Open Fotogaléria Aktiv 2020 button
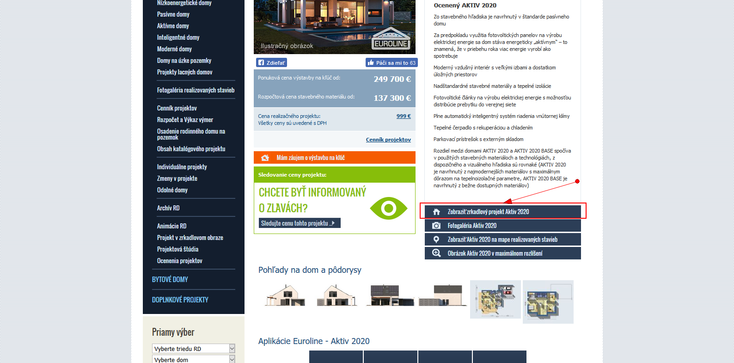This screenshot has height=363, width=734. pos(503,226)
